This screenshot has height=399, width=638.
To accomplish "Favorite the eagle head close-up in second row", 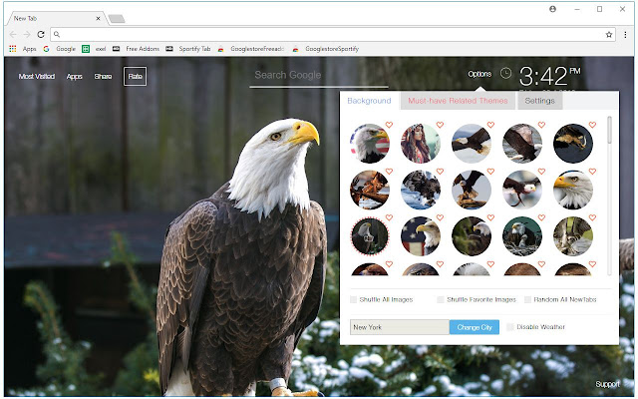I will click(592, 172).
